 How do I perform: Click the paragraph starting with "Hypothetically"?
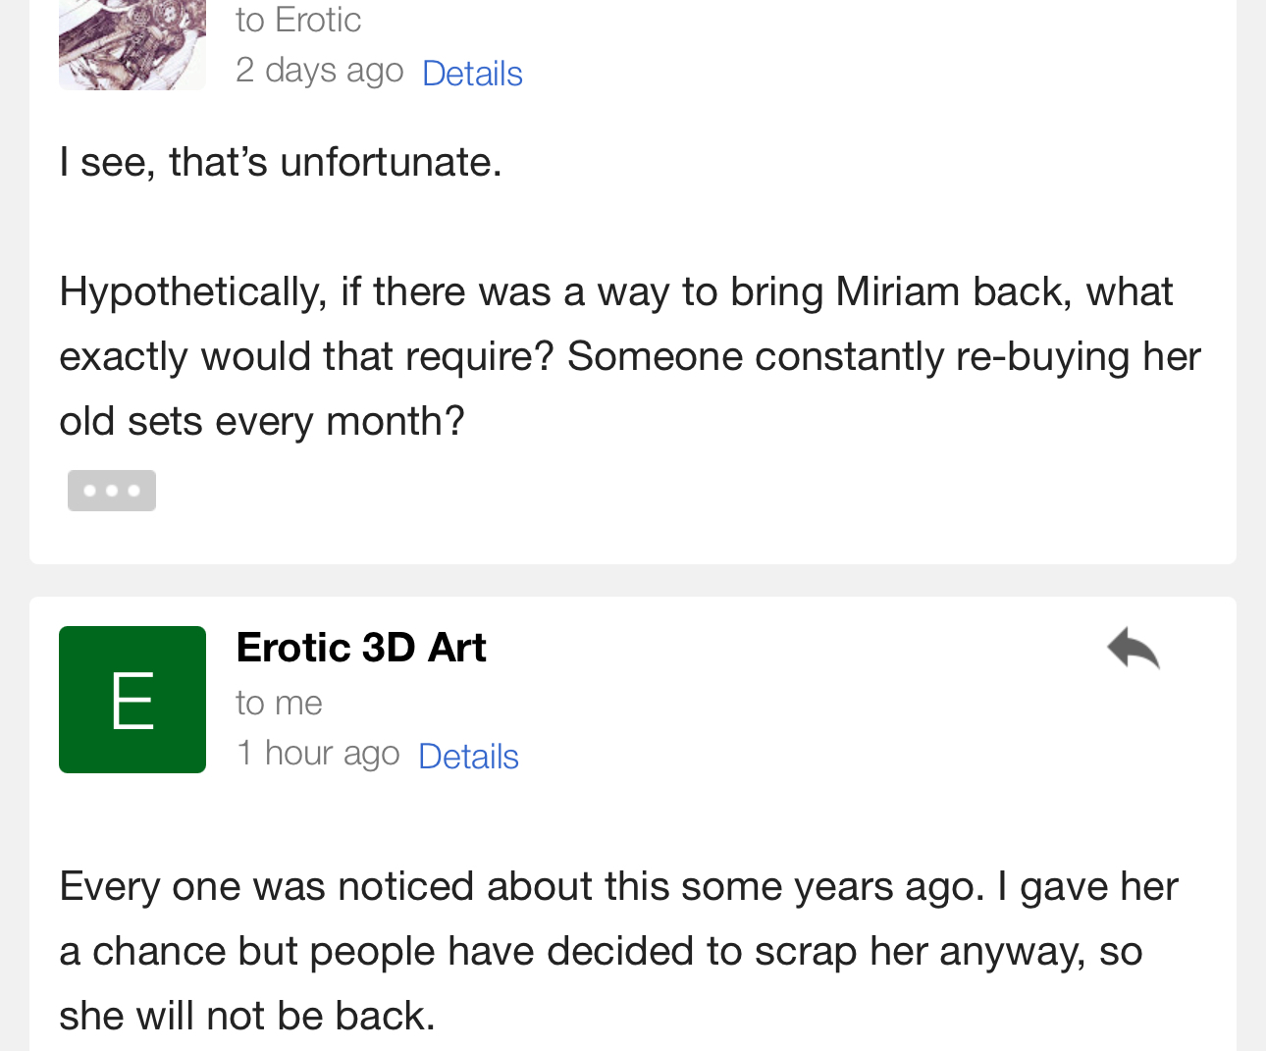628,356
